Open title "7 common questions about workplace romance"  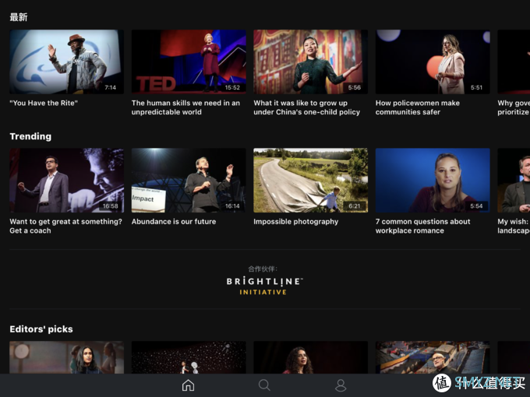423,226
